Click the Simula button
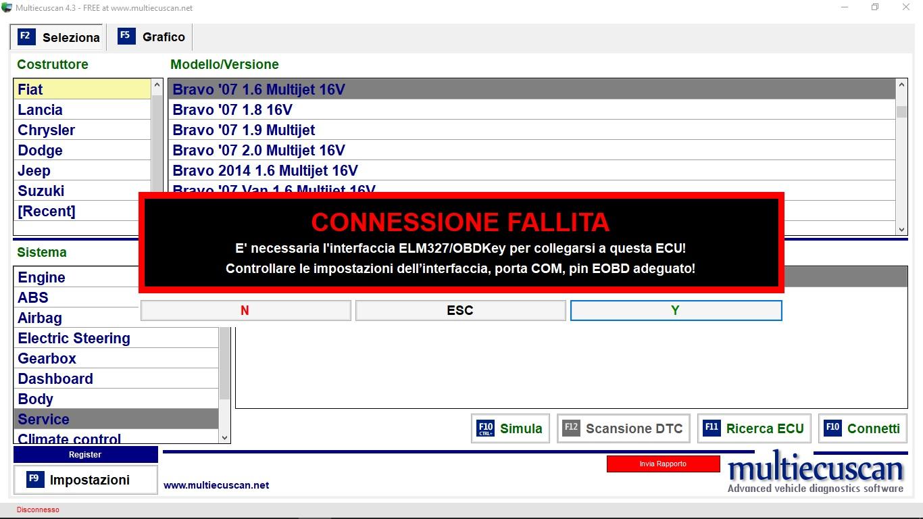This screenshot has height=519, width=923. pos(510,428)
